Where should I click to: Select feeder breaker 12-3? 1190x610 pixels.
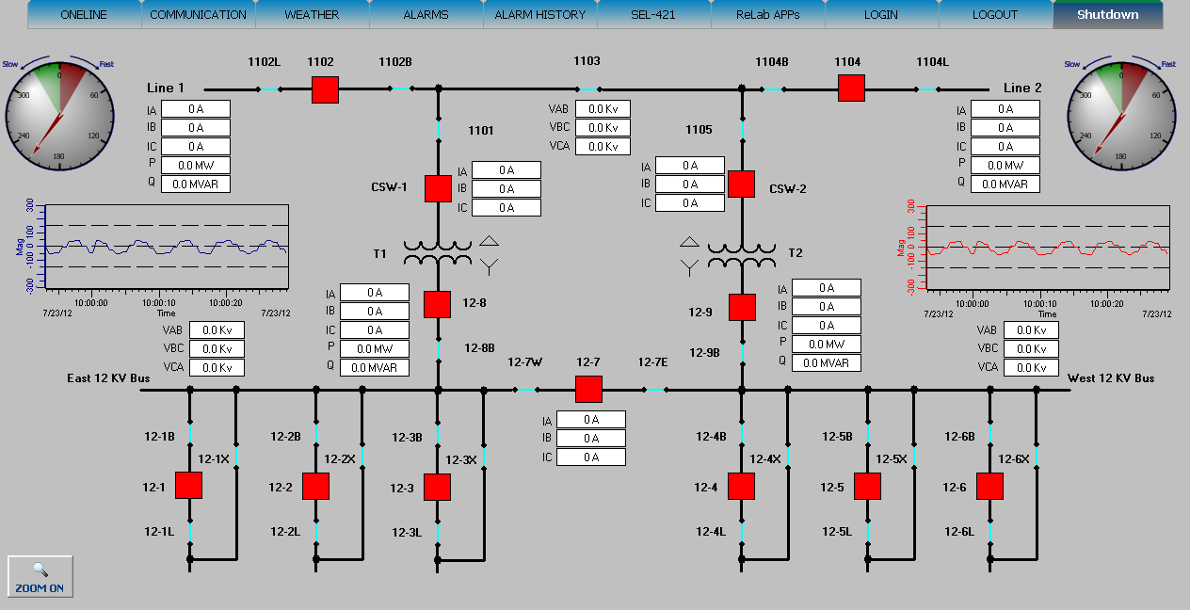click(437, 487)
